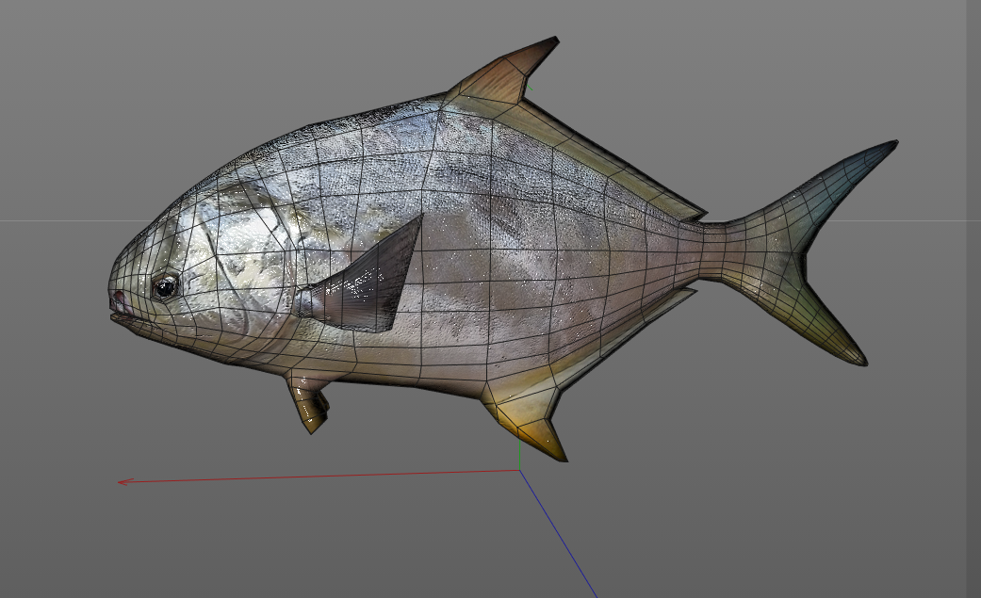
Task: Grab the red X-axis arrowhead
Action: point(125,481)
